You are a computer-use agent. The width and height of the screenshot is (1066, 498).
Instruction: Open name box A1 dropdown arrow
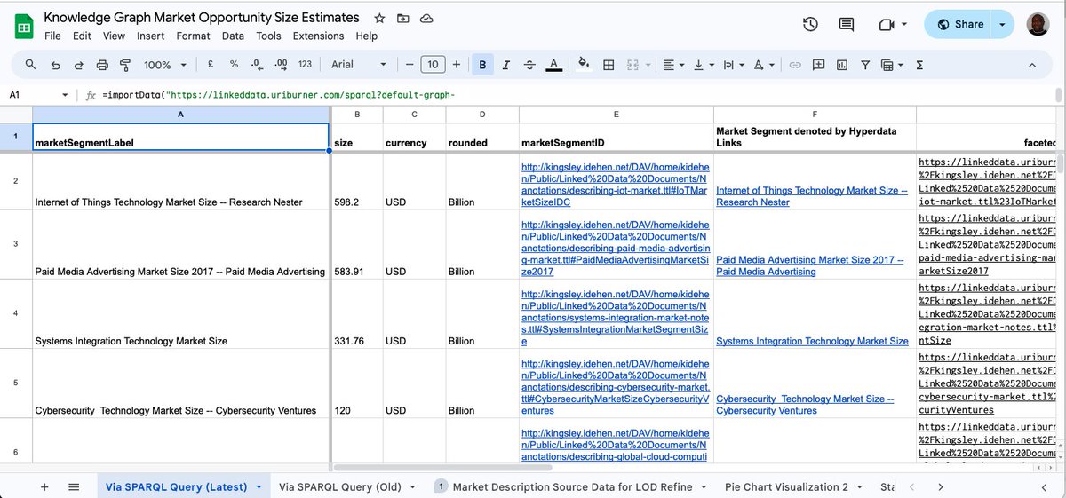tap(65, 95)
